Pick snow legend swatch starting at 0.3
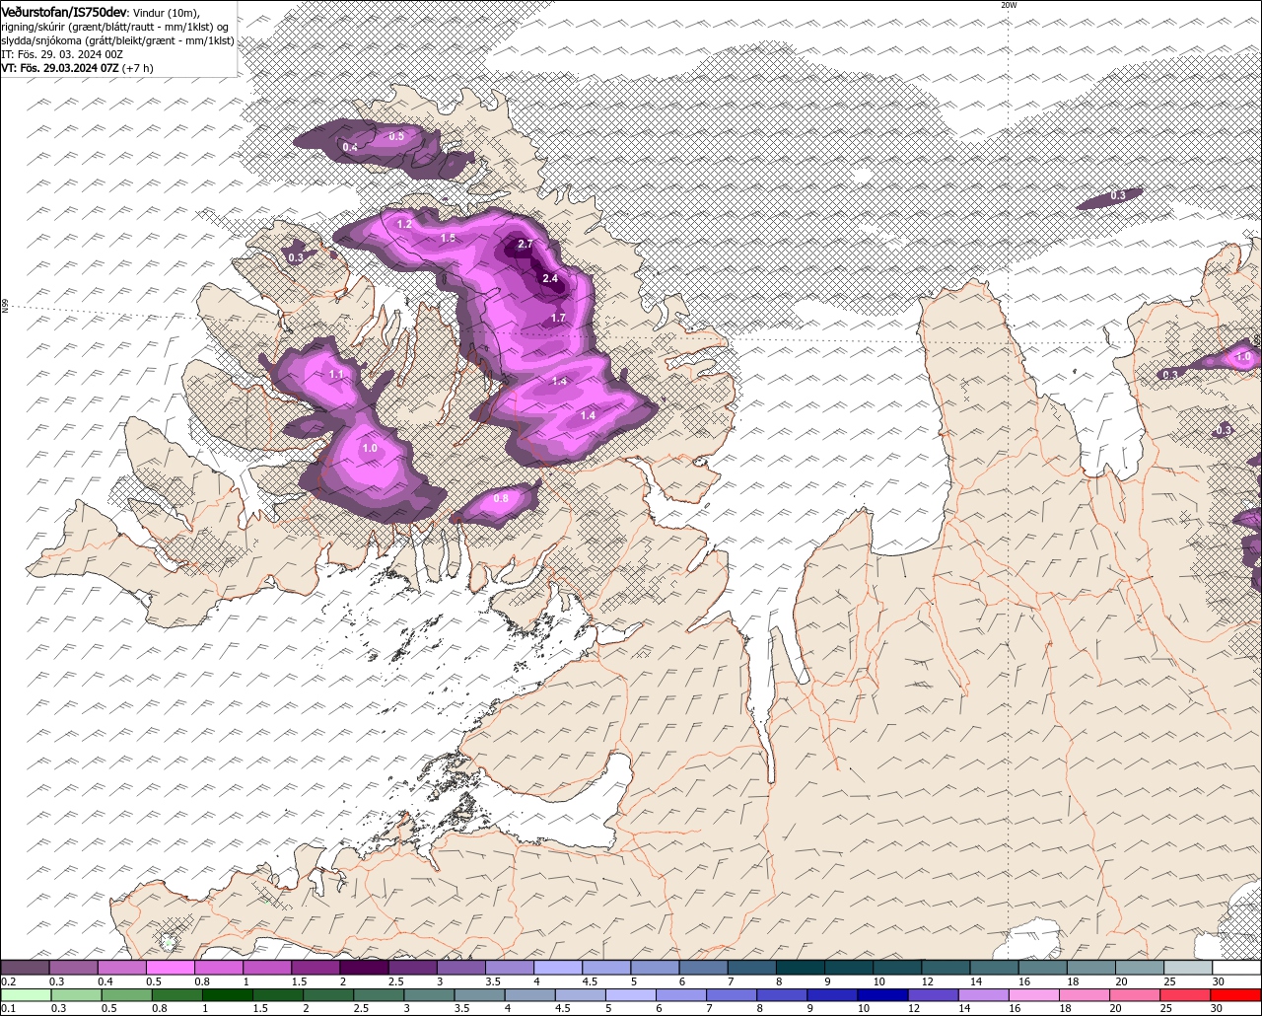Screen dimensions: 1262x1016 tap(74, 968)
